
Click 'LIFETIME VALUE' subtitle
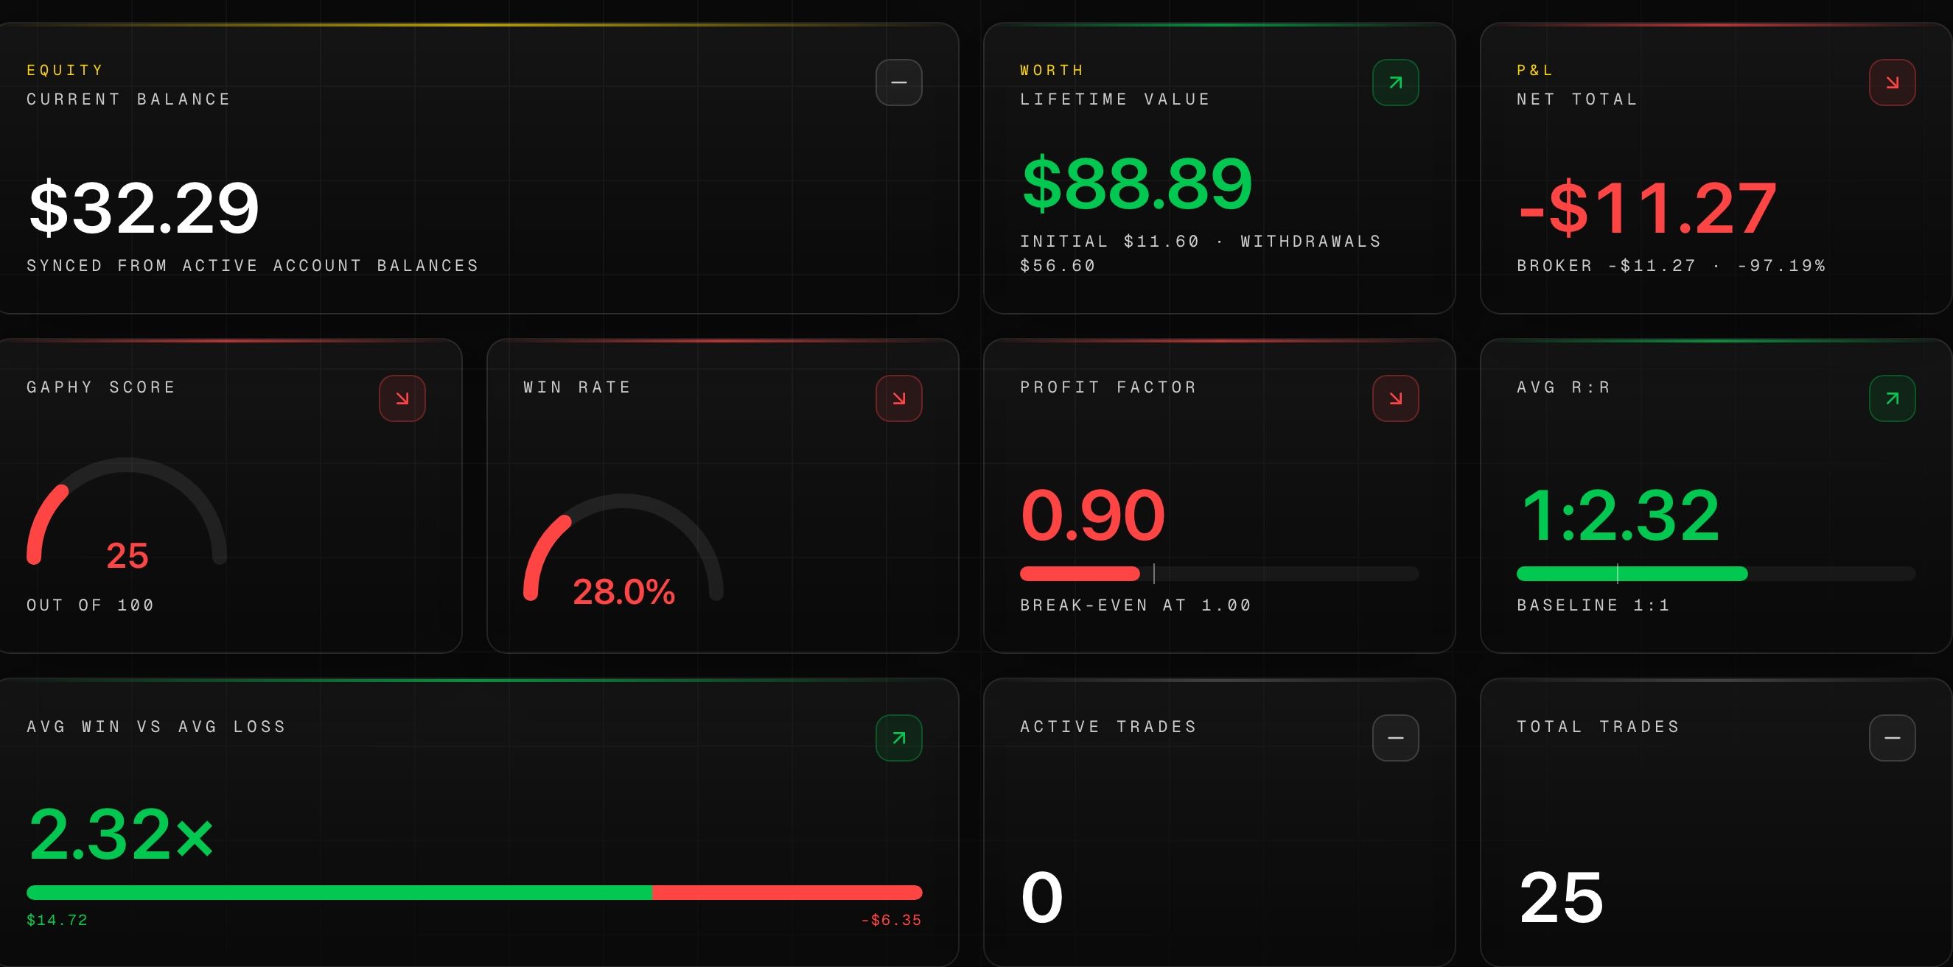coord(1114,99)
